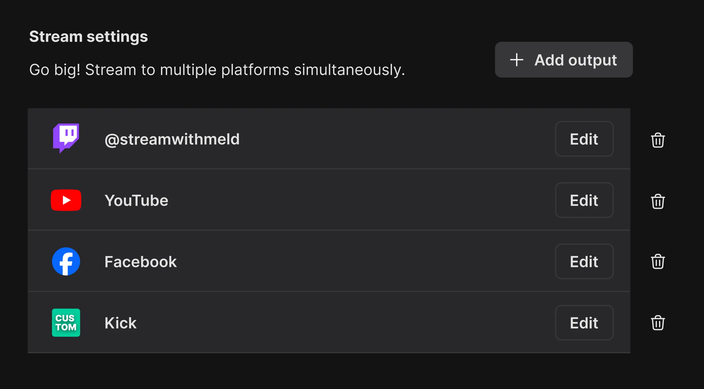Screen dimensions: 704x389
Task: Click Edit for Facebook stream output
Action: [x=584, y=261]
